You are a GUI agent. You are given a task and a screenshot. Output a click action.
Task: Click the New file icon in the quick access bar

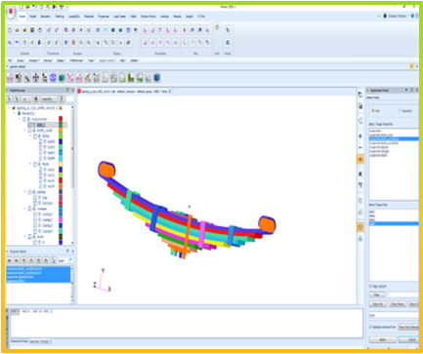point(21,7)
